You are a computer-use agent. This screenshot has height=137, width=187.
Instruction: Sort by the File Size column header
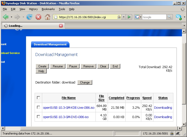click(102, 98)
